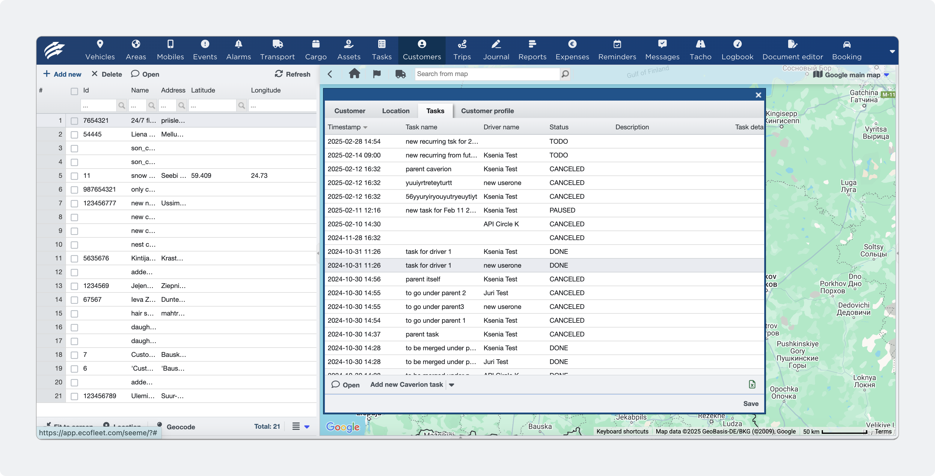Click the Add new button
The height and width of the screenshot is (476, 935).
[62, 74]
